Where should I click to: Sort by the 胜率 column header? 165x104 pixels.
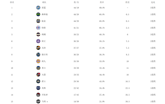(x=102, y=2)
